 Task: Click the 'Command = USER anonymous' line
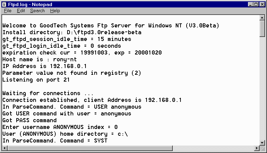point(72,107)
